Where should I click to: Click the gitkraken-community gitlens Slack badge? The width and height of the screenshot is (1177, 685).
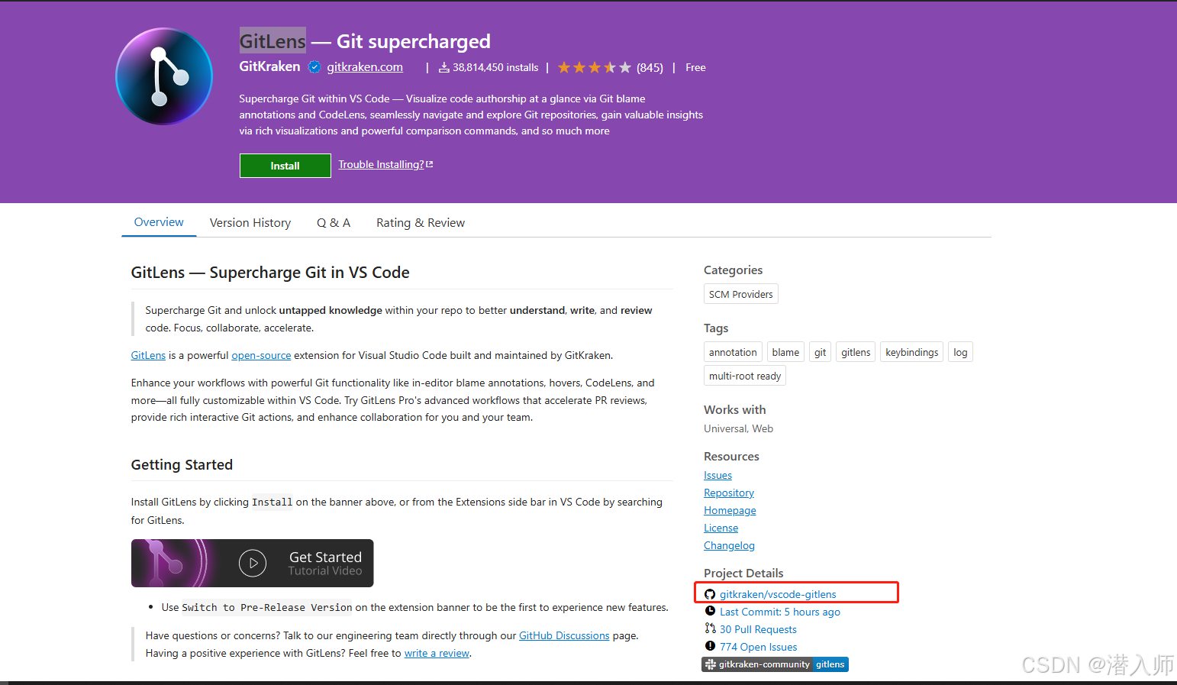coord(775,664)
